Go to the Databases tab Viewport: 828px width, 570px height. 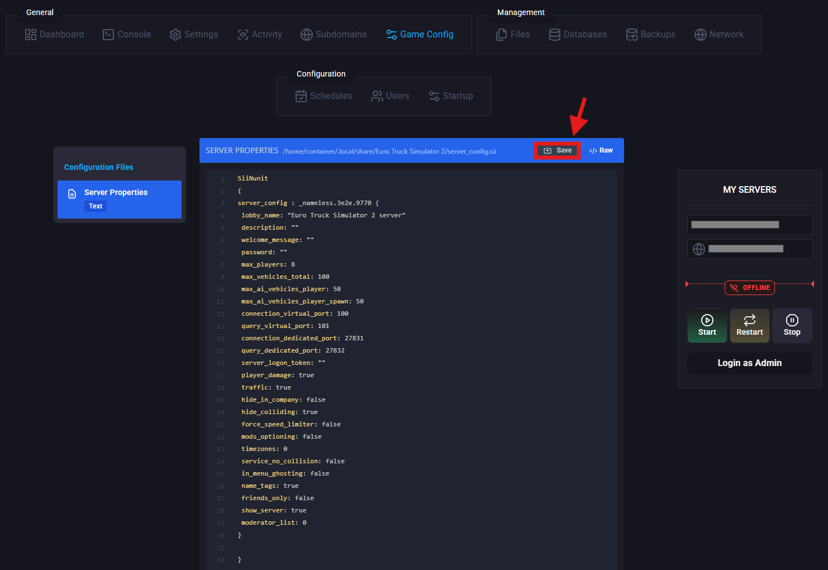[578, 35]
